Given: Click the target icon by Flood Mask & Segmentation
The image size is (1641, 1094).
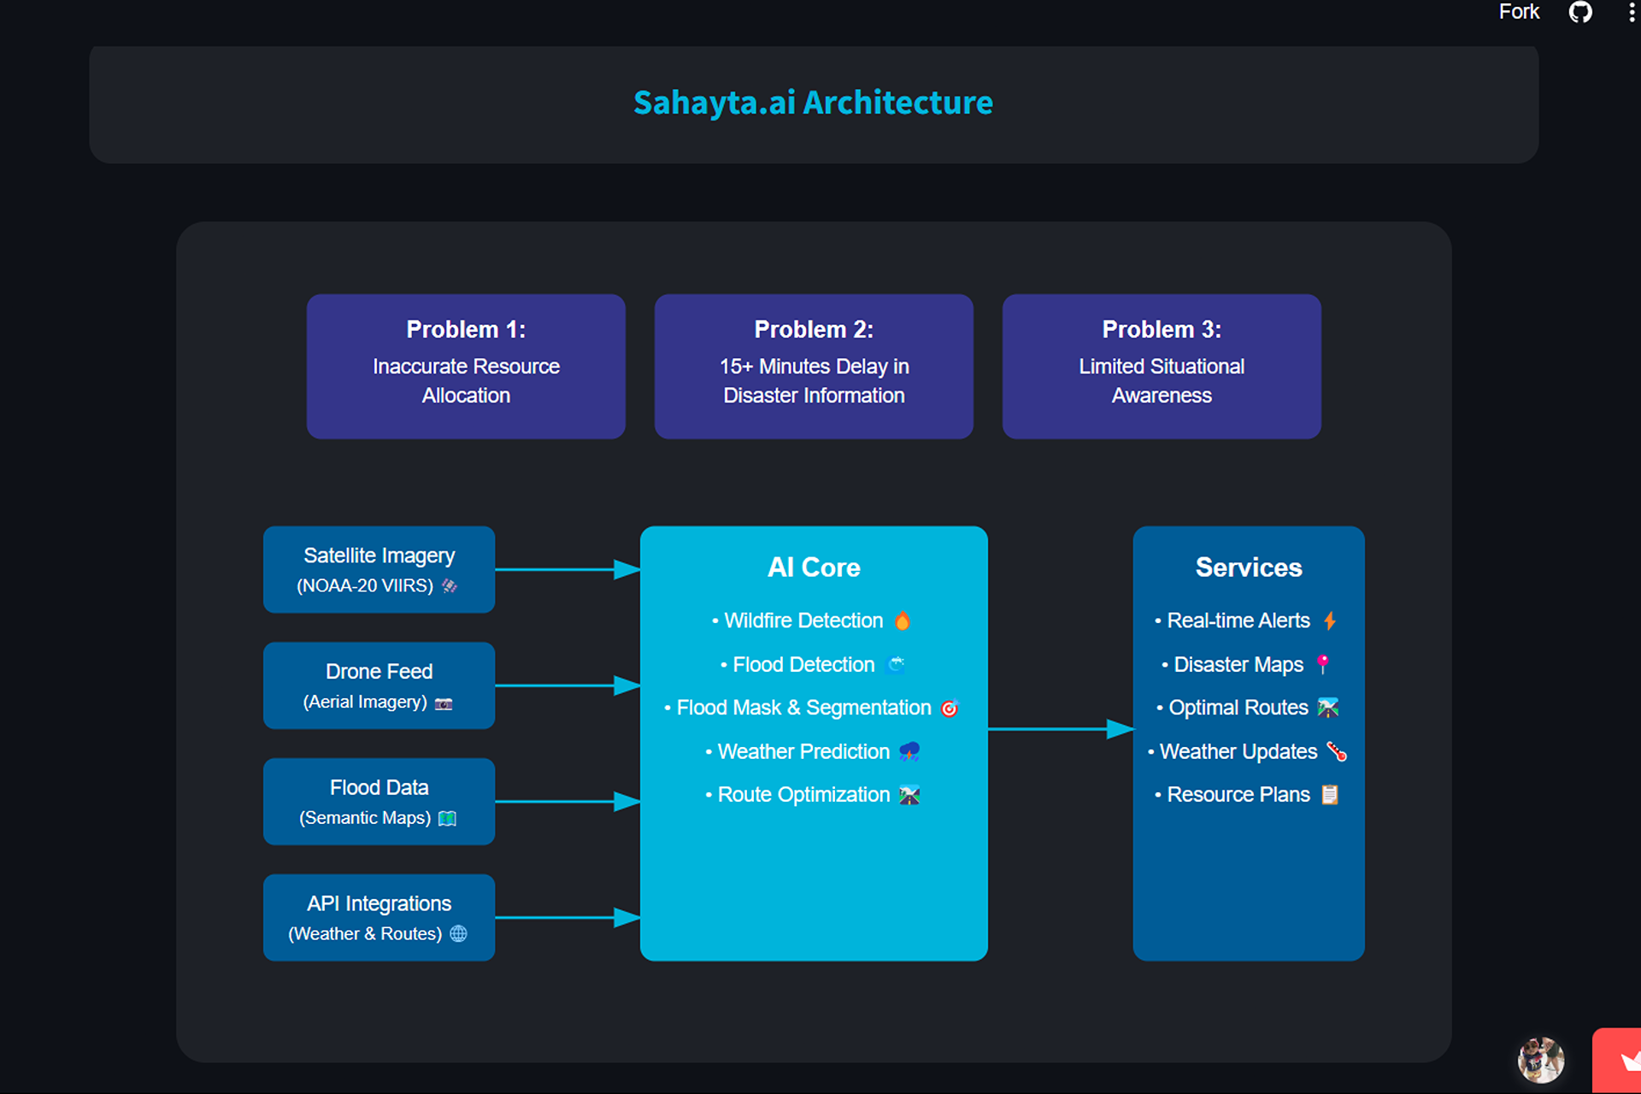Looking at the screenshot, I should click(950, 708).
